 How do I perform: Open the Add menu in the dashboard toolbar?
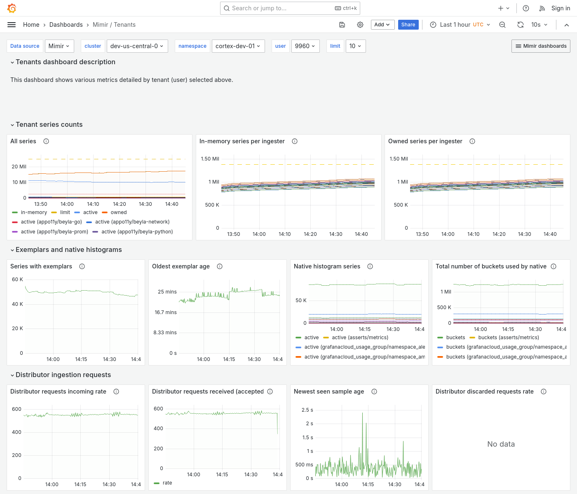click(x=382, y=25)
